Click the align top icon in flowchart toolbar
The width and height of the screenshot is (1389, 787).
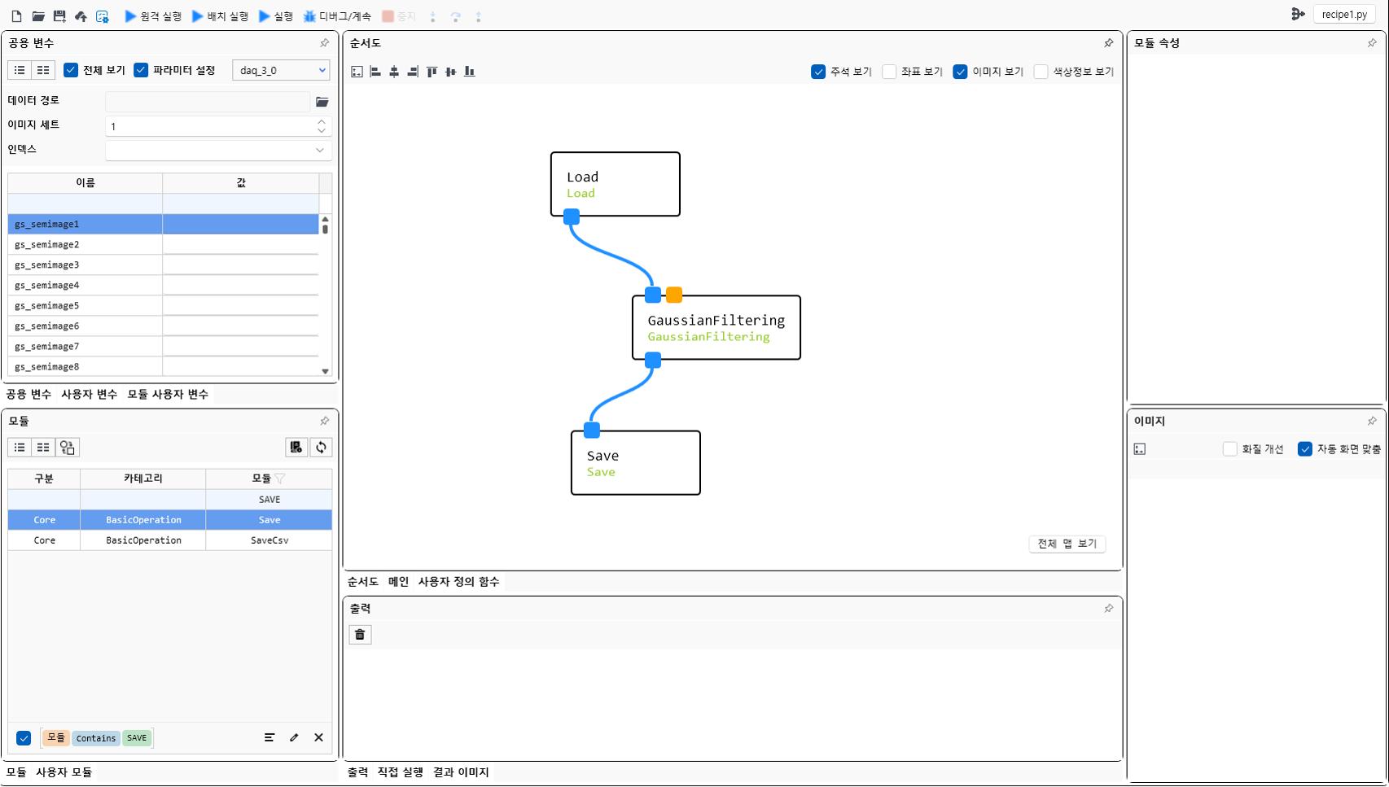pyautogui.click(x=432, y=72)
